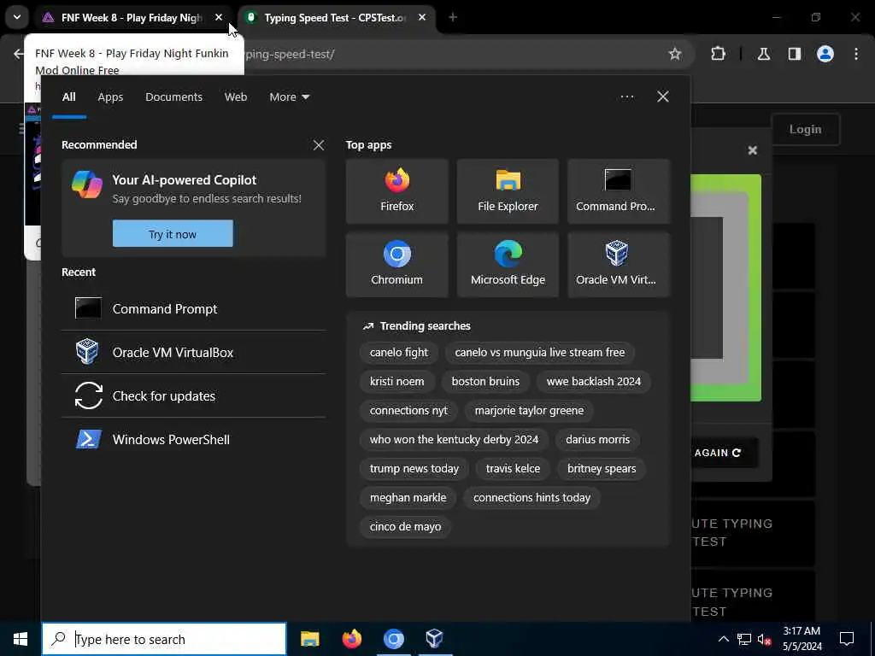Open the browser Extensions puzzle icon
The width and height of the screenshot is (875, 656).
(718, 54)
